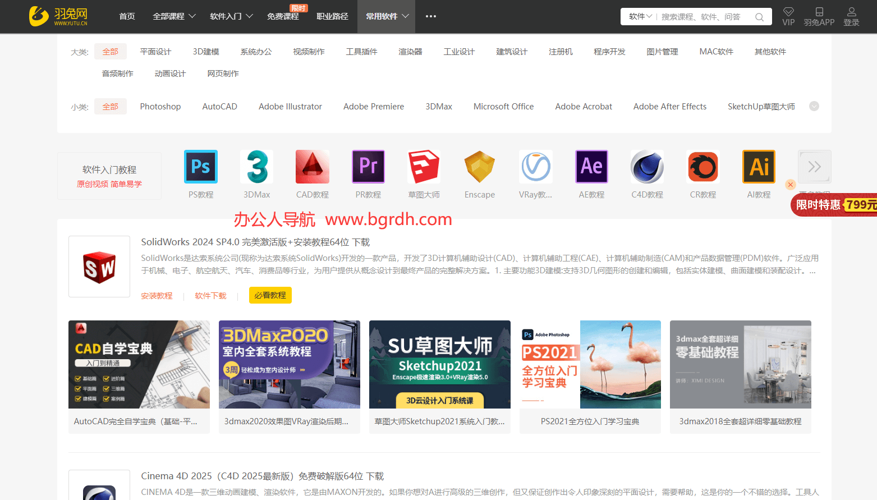Viewport: 877px width, 500px height.
Task: Open the 3DMax tutorial icon
Action: (x=256, y=167)
